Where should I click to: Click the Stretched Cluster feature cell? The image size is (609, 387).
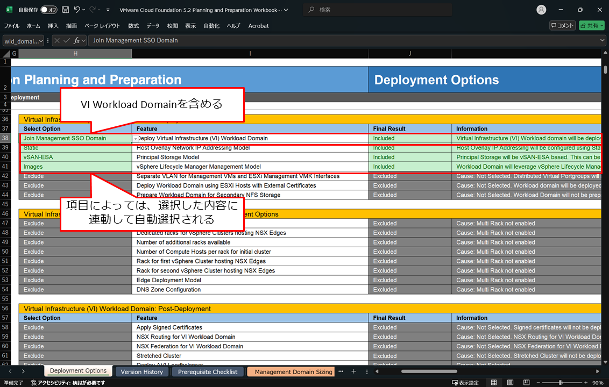pos(250,356)
